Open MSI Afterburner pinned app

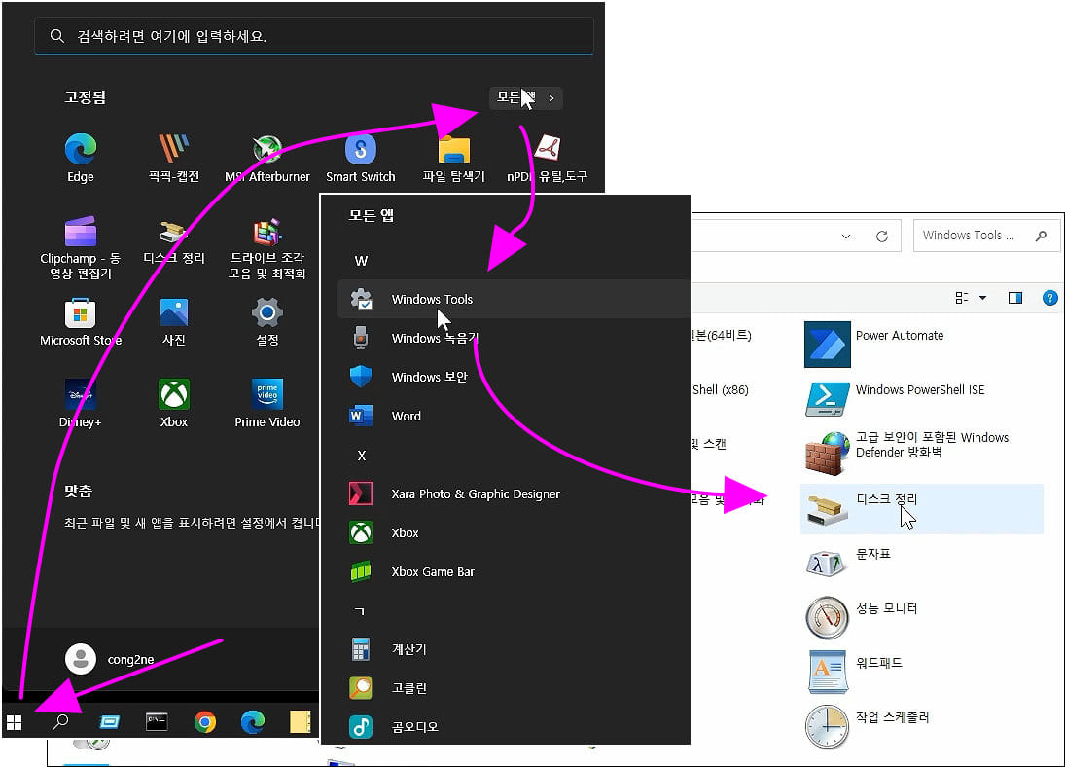[x=266, y=159]
